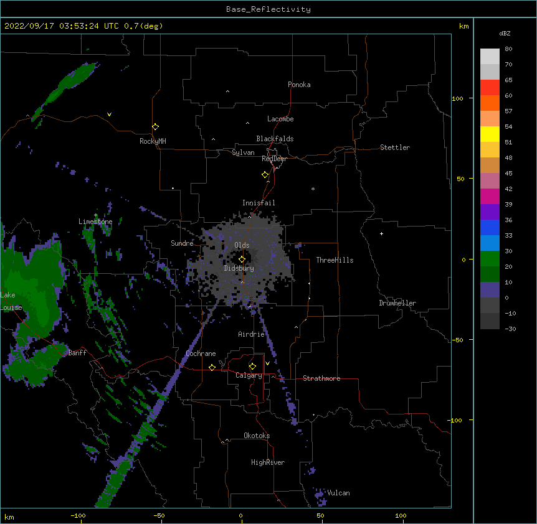Click the yellow diamond marker above RockyMH
Image resolution: width=537 pixels, height=524 pixels.
tap(156, 127)
